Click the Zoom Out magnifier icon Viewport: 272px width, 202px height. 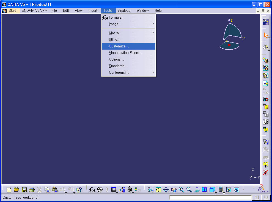pyautogui.click(x=189, y=190)
